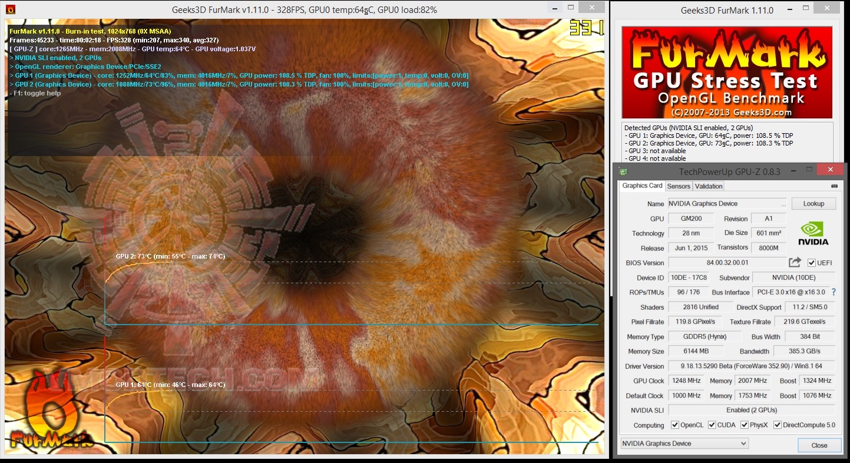Image resolution: width=850 pixels, height=463 pixels.
Task: Click the NVIDIA Graphics Device name field
Action: click(x=727, y=204)
